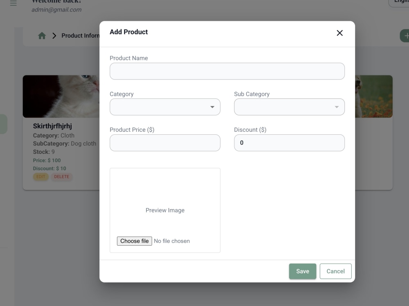
Task: Cancel the Add Product dialog
Action: click(x=335, y=271)
